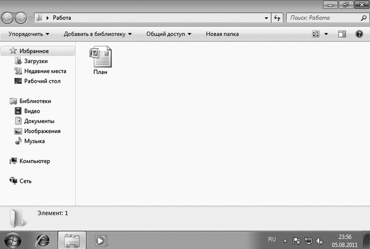Click the Музыка note icon
The height and width of the screenshot is (249, 370).
point(18,141)
